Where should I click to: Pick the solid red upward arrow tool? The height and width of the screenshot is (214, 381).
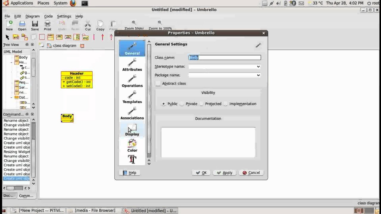(102, 37)
